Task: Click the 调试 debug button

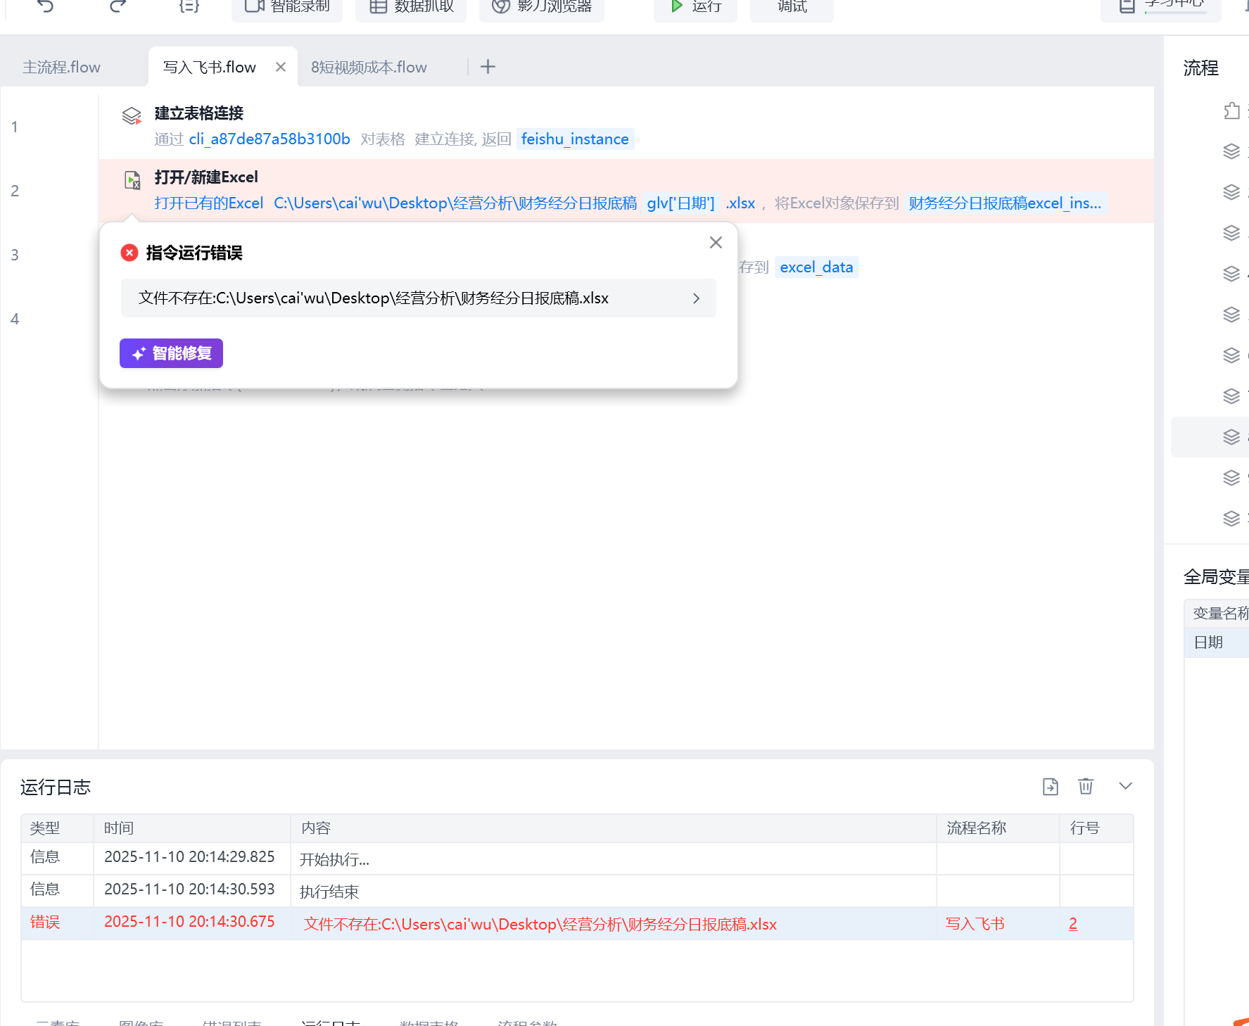Action: click(x=792, y=7)
